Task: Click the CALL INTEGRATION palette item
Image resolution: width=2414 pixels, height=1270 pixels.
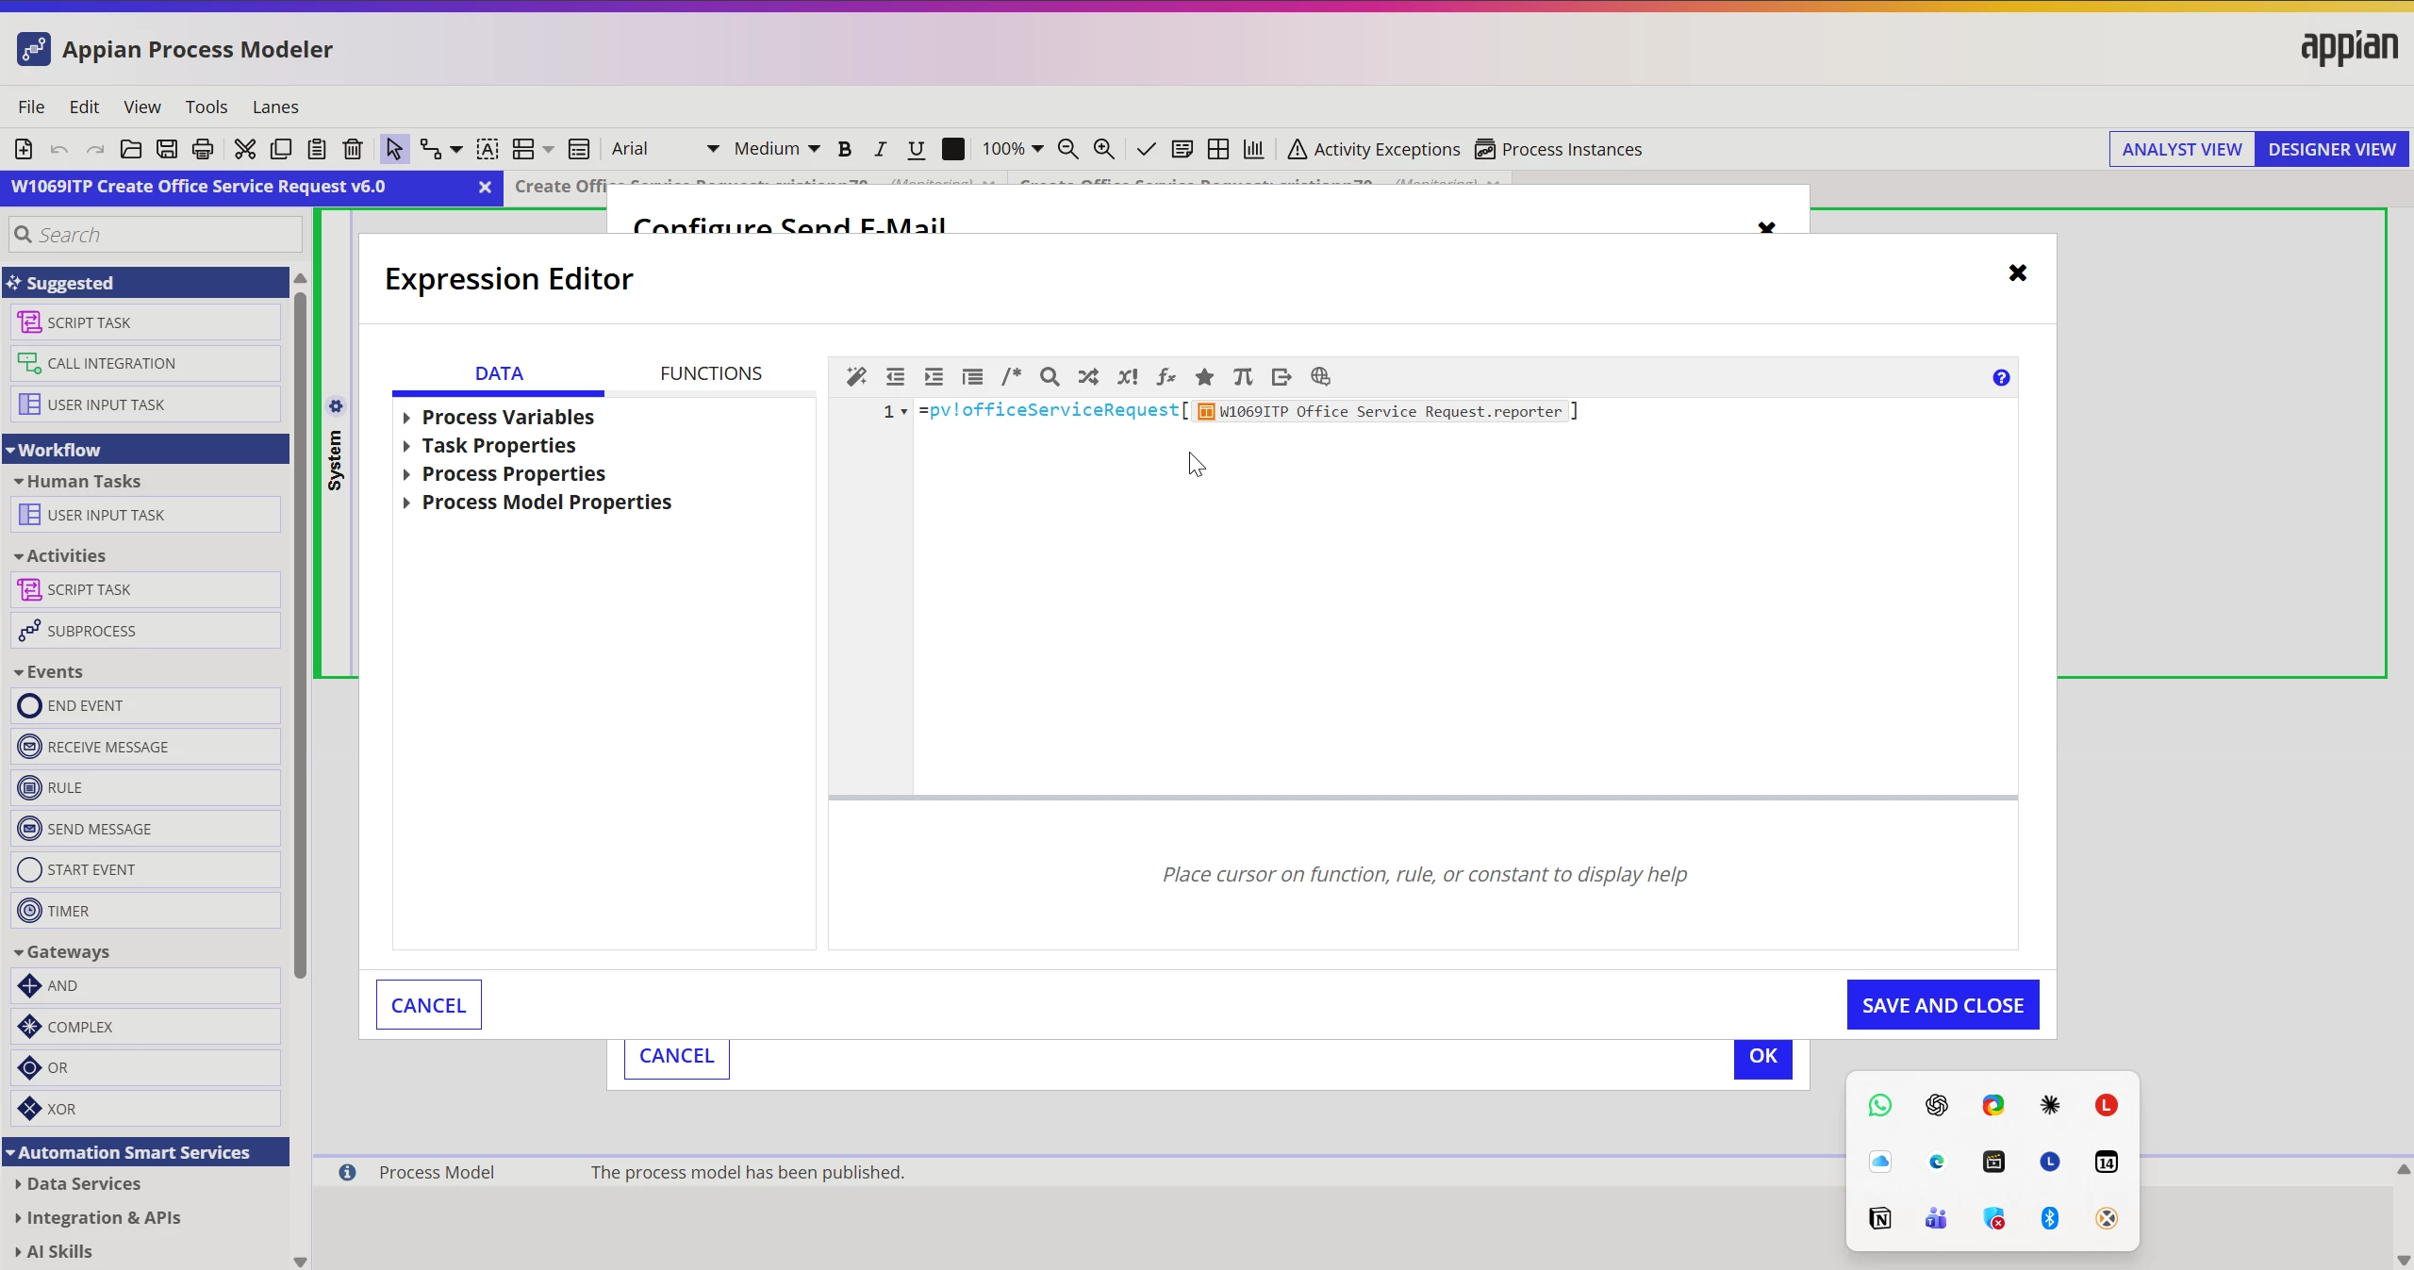Action: pos(146,364)
